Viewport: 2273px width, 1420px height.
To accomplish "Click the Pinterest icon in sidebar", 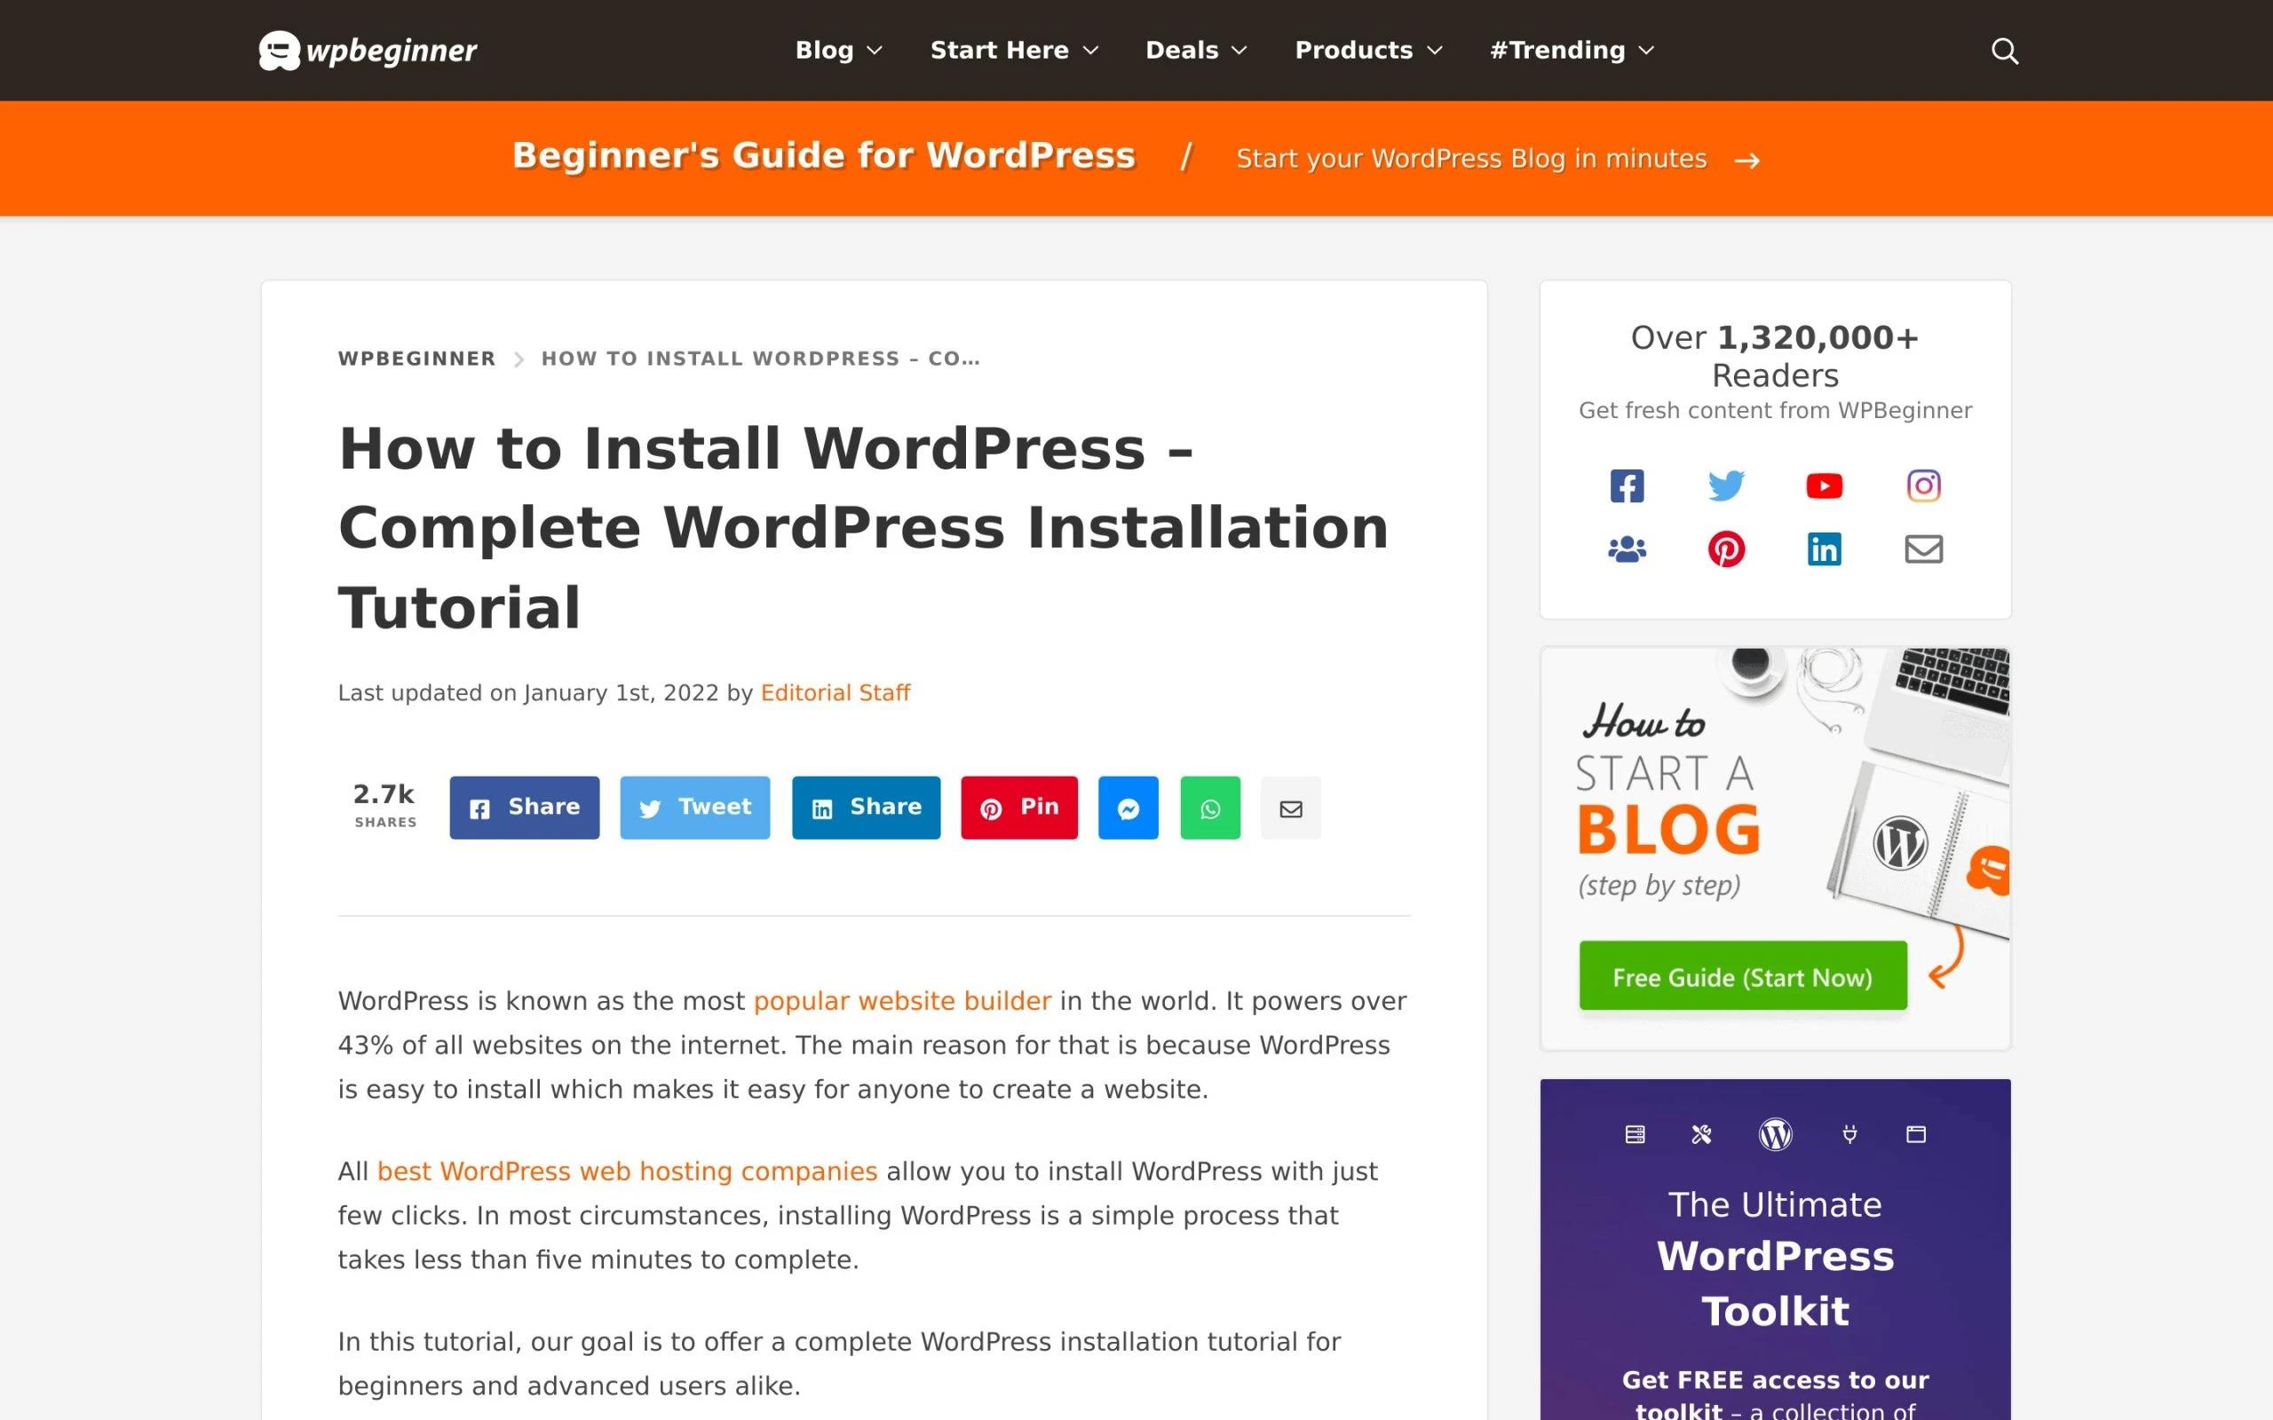I will [1725, 549].
